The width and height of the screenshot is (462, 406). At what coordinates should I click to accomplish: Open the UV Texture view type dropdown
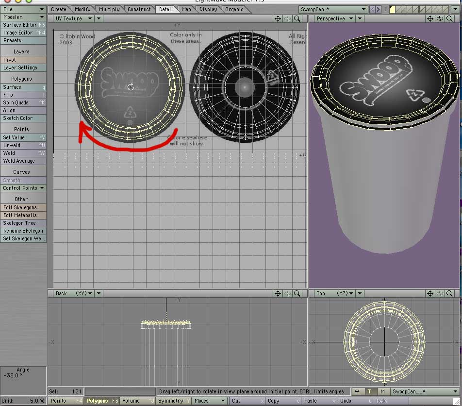73,18
